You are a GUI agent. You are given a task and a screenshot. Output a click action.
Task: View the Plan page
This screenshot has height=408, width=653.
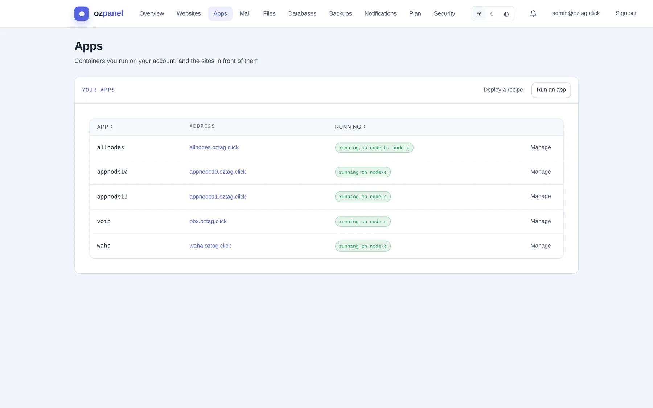[x=415, y=13]
